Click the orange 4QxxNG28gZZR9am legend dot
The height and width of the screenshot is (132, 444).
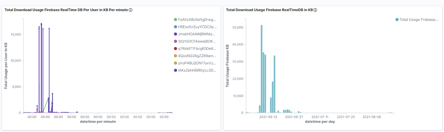click(x=175, y=56)
